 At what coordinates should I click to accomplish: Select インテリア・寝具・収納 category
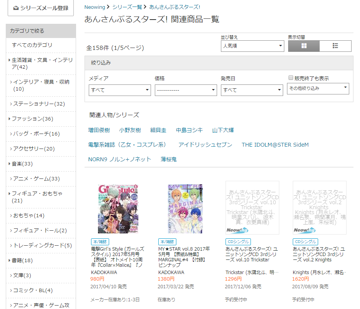coord(41,85)
